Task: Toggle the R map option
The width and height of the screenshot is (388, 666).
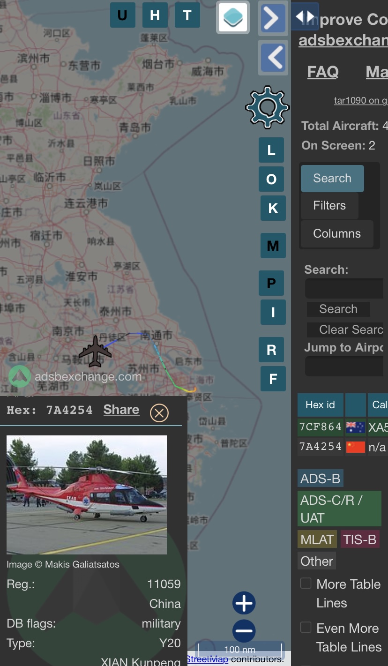Action: point(271,350)
